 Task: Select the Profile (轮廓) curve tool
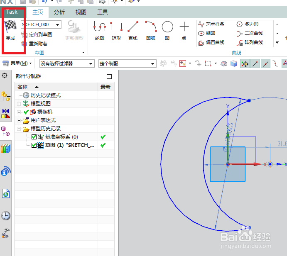click(100, 31)
